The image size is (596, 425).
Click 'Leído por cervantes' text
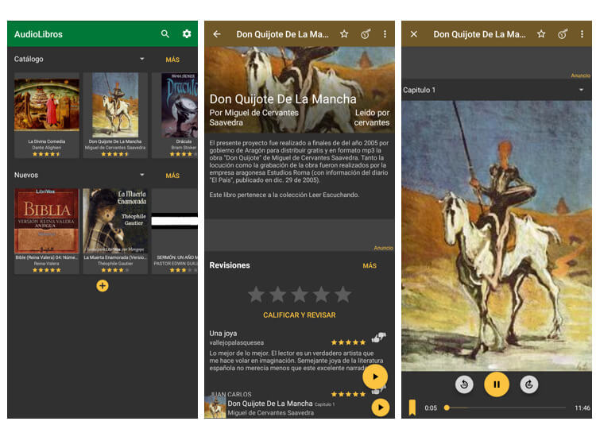[x=372, y=118]
